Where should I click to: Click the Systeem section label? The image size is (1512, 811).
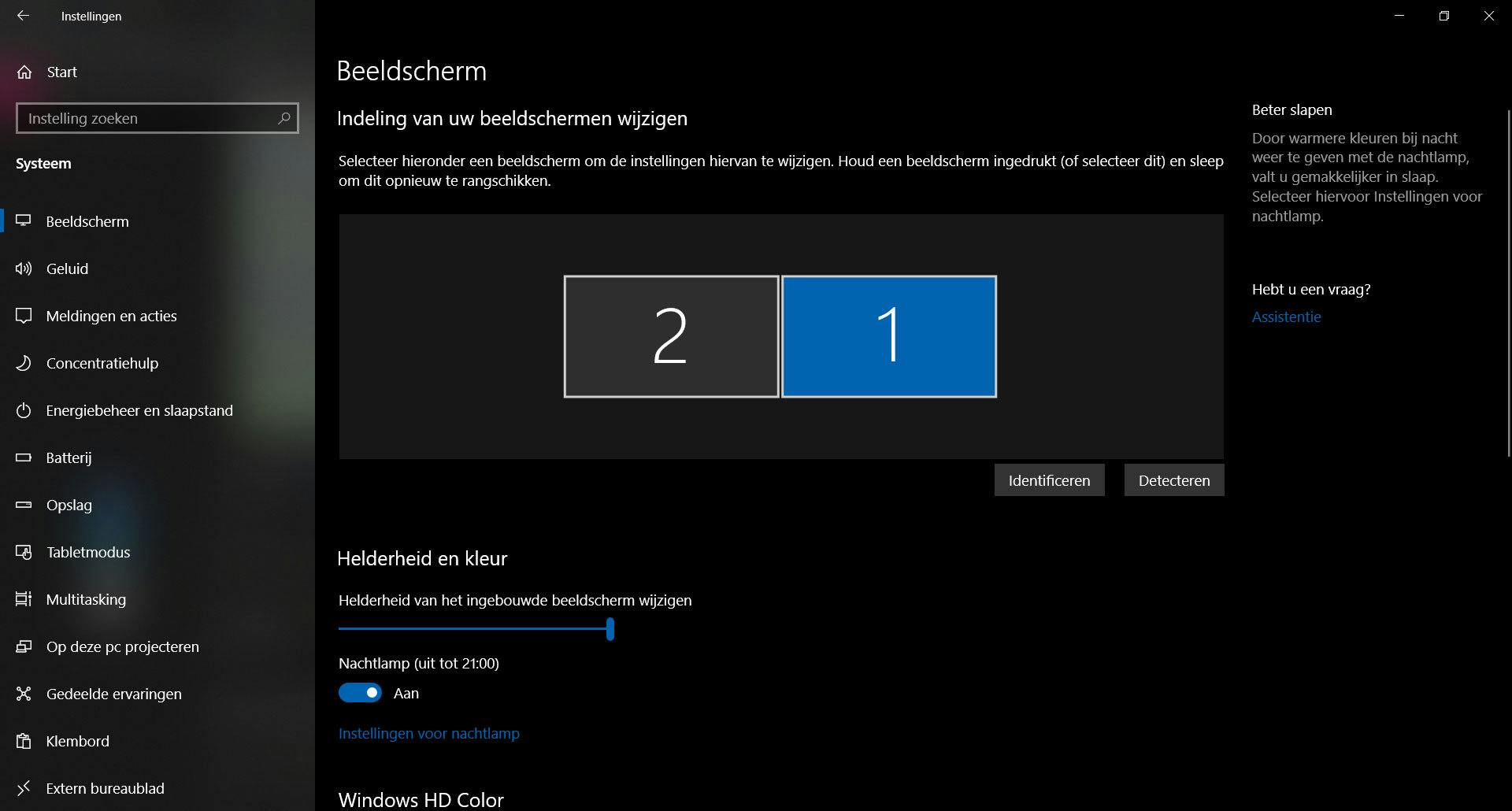(43, 164)
